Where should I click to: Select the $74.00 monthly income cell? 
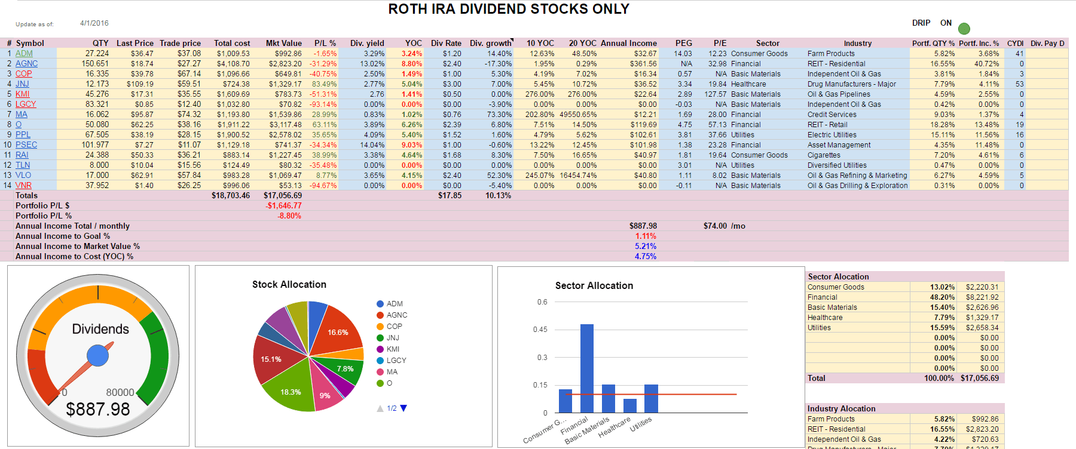click(x=715, y=226)
